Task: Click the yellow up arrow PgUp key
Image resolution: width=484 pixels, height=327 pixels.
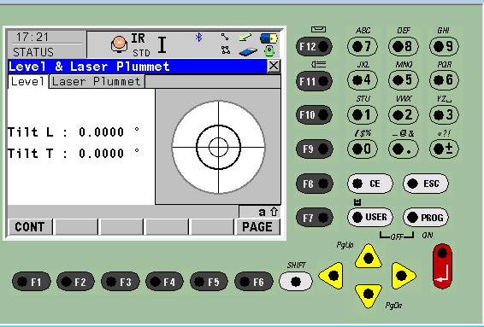Action: [369, 256]
